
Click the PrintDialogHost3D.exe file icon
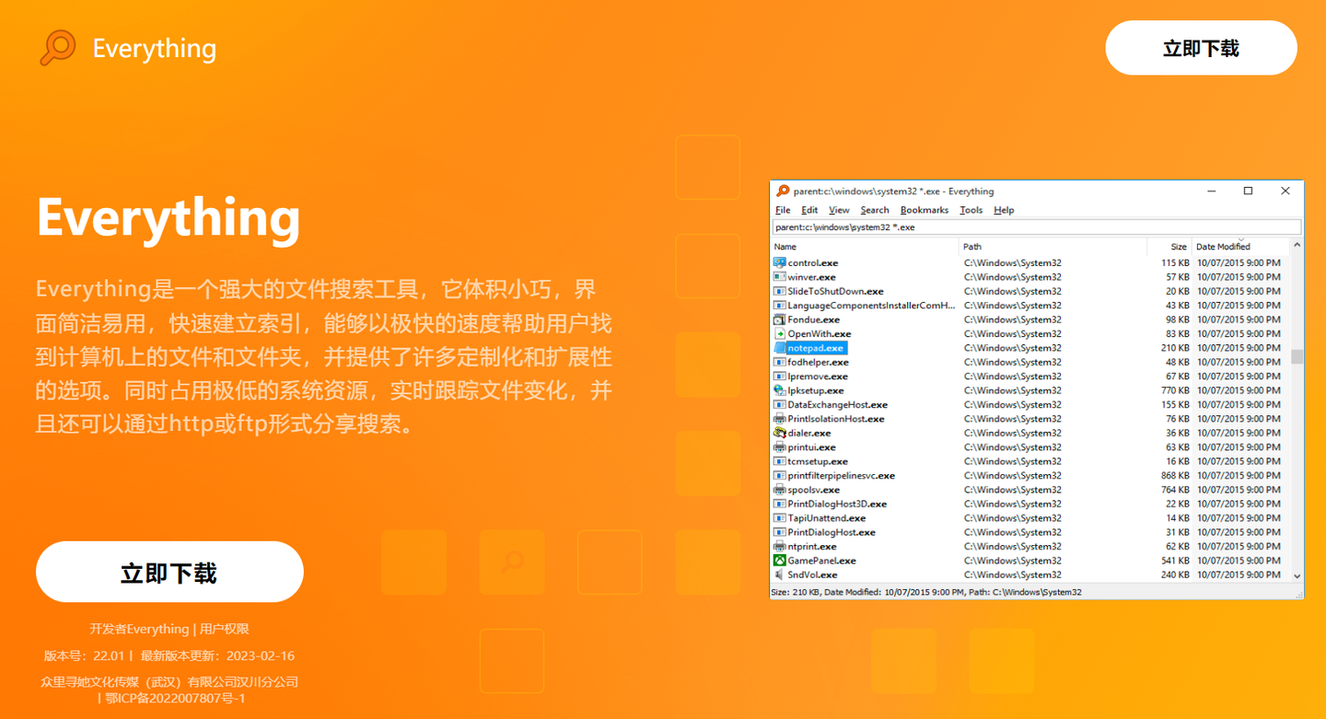pos(780,504)
